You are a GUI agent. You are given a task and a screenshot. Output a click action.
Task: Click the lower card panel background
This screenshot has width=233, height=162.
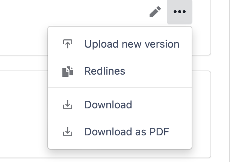coord(24,114)
